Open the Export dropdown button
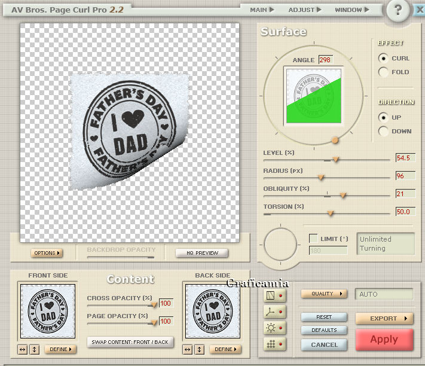This screenshot has height=366, width=425. (384, 319)
